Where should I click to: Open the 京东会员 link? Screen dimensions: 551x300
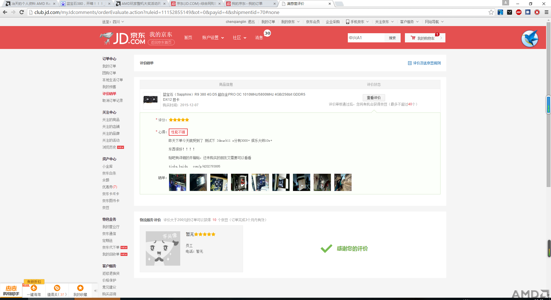pos(313,22)
